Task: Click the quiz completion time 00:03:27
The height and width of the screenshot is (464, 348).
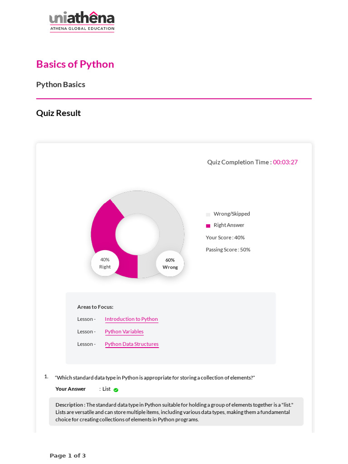Action: (285, 162)
